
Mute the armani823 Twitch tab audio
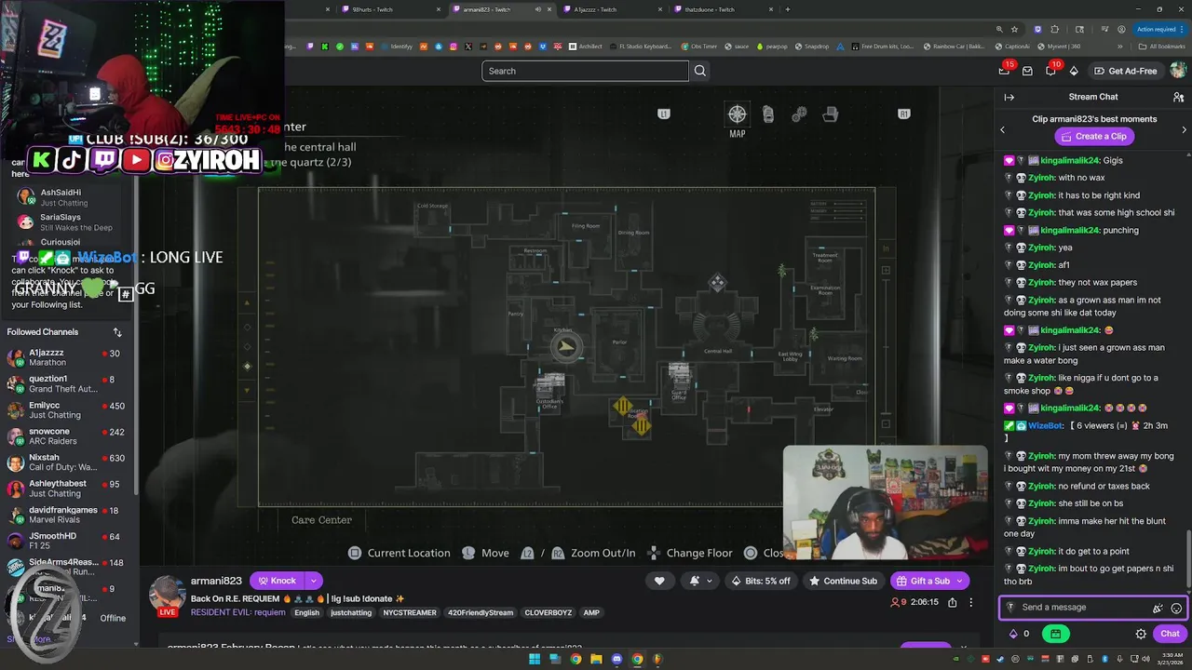pyautogui.click(x=537, y=9)
